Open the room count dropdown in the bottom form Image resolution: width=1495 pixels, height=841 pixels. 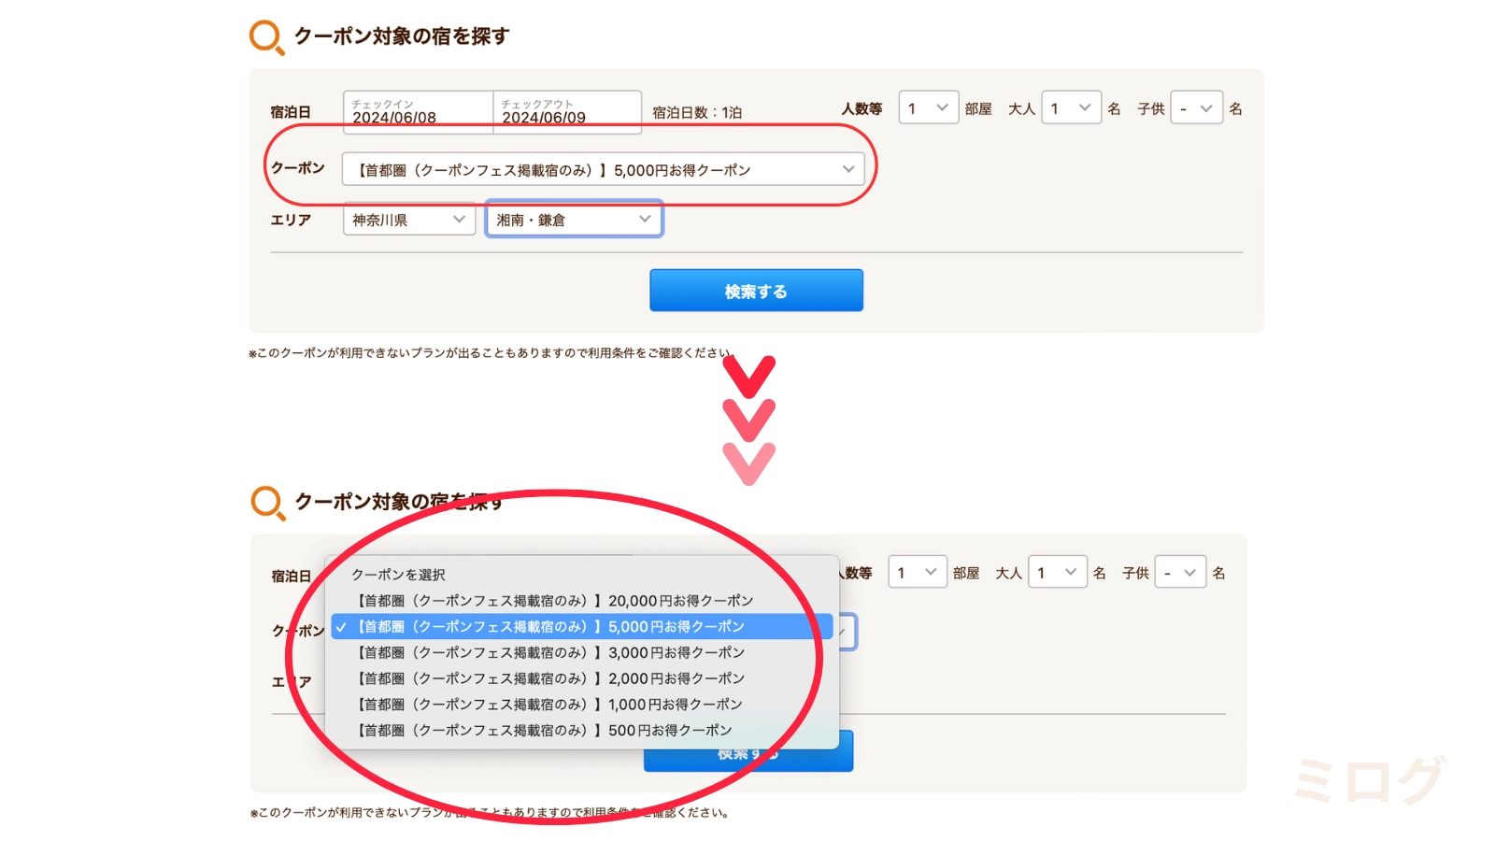tap(917, 572)
